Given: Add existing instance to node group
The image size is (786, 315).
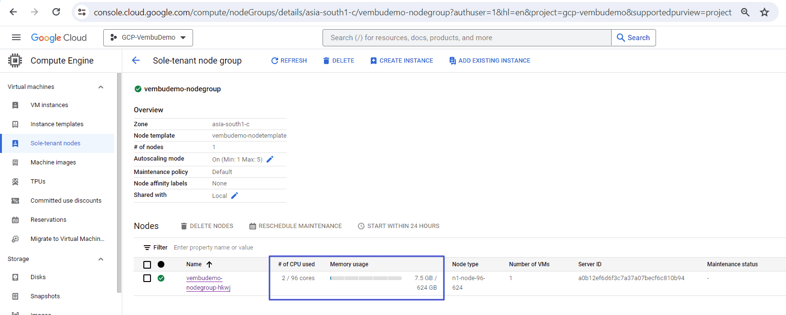Looking at the screenshot, I should 490,61.
